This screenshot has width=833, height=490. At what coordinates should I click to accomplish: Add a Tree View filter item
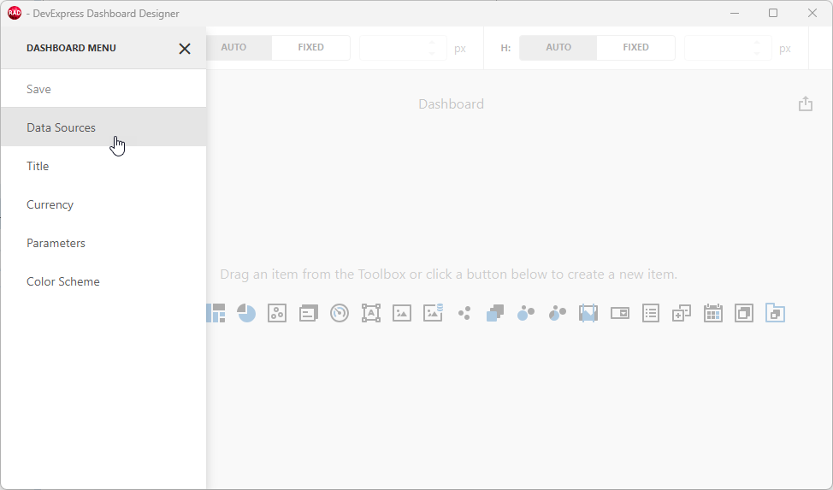(682, 313)
